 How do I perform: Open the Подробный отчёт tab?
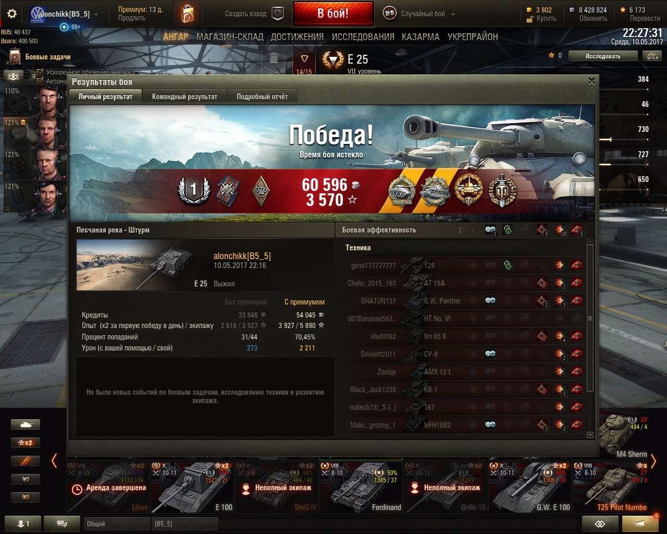(262, 96)
